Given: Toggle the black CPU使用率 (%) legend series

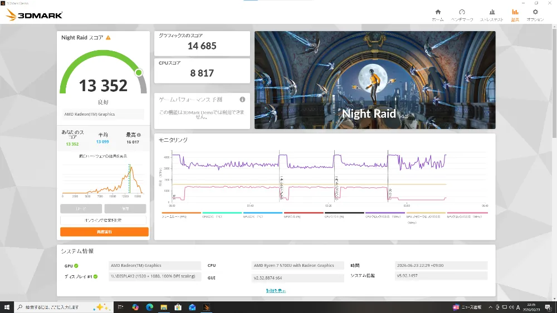Looking at the screenshot, I should click(344, 215).
